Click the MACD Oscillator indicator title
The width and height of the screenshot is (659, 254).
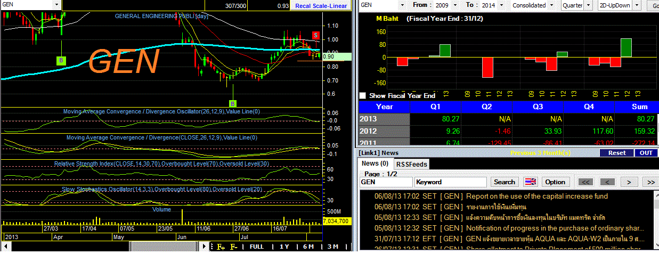tap(161, 112)
